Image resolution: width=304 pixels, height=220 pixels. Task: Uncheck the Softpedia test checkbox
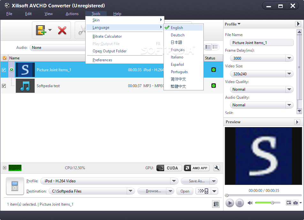pos(4,86)
